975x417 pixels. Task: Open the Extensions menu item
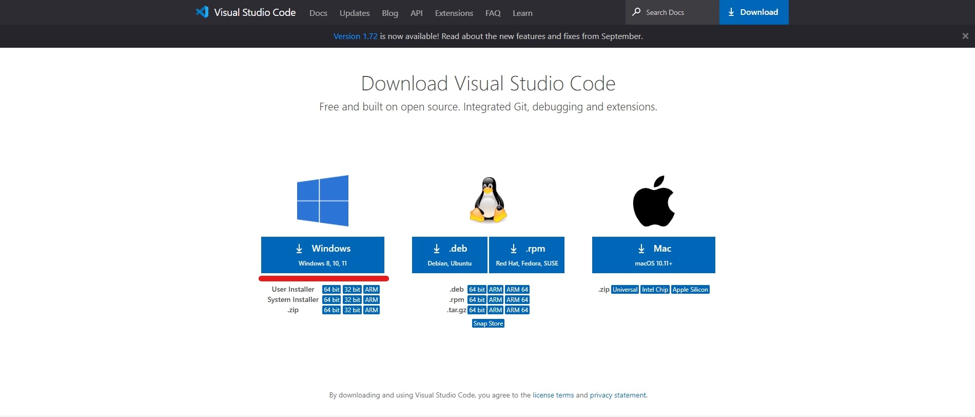(454, 13)
